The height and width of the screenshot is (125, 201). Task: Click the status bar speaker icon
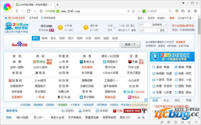pos(182,122)
